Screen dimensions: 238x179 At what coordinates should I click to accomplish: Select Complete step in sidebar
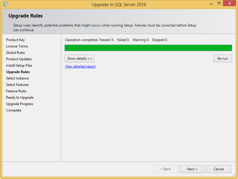(x=14, y=110)
